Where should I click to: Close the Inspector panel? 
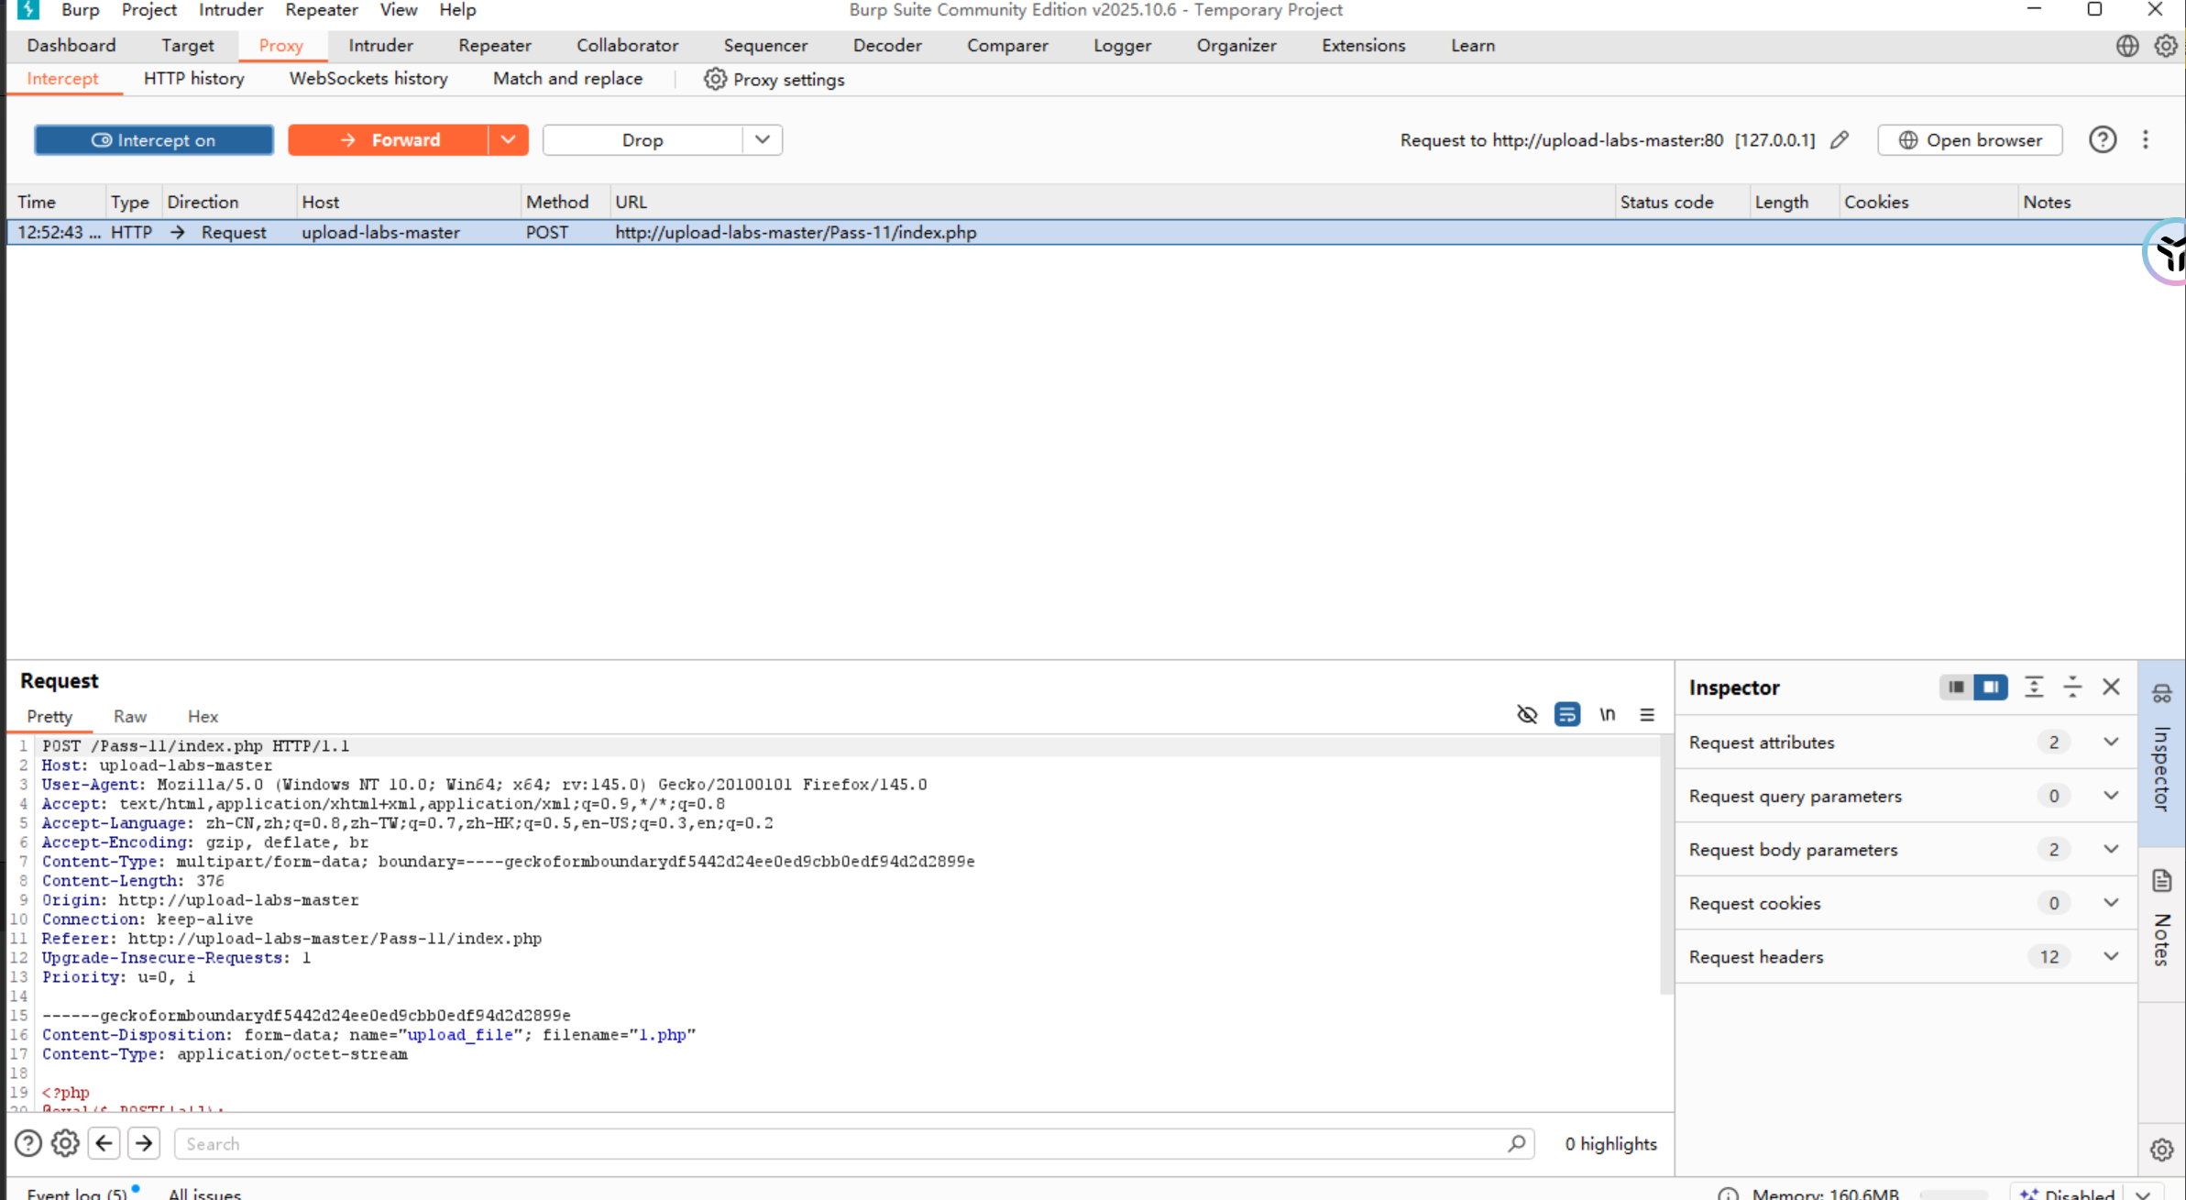(x=2111, y=687)
